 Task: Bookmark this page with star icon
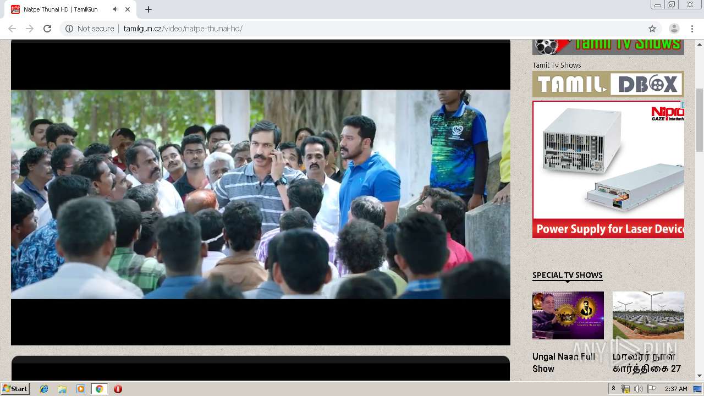click(652, 29)
